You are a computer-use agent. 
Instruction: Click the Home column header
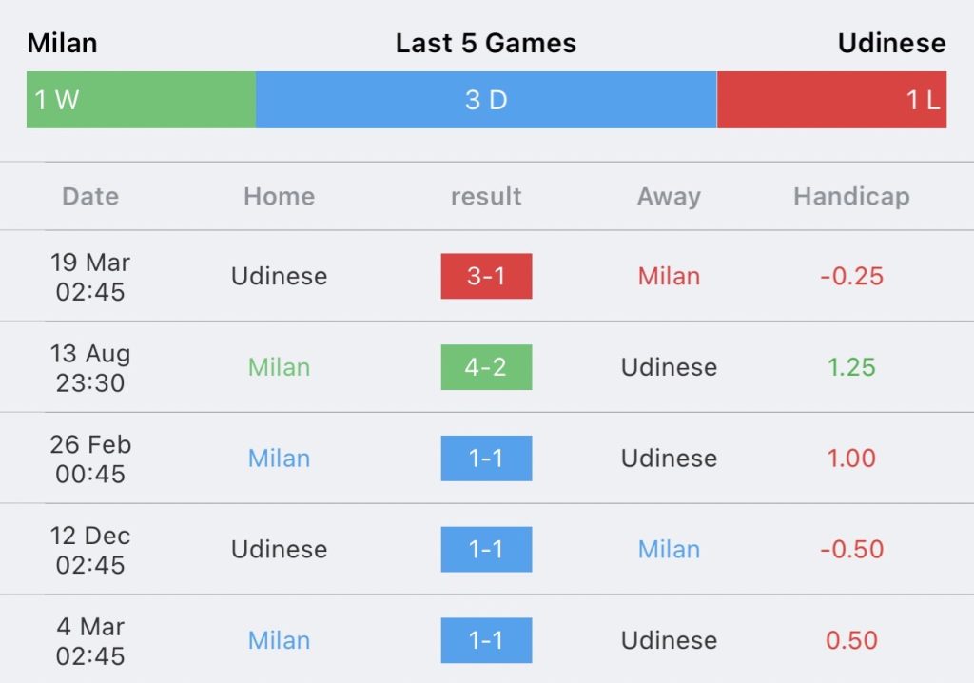279,197
